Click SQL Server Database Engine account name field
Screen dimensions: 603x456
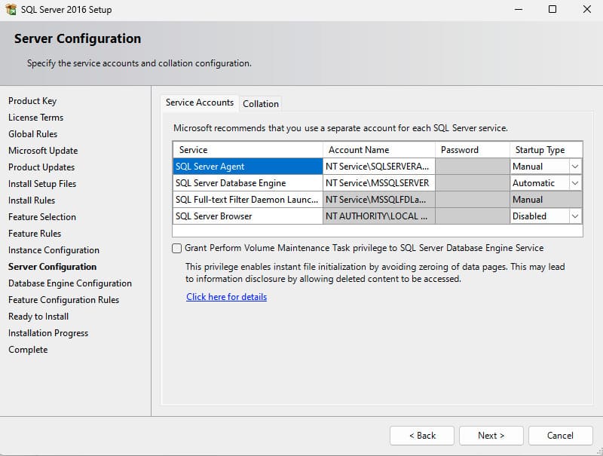(x=378, y=183)
